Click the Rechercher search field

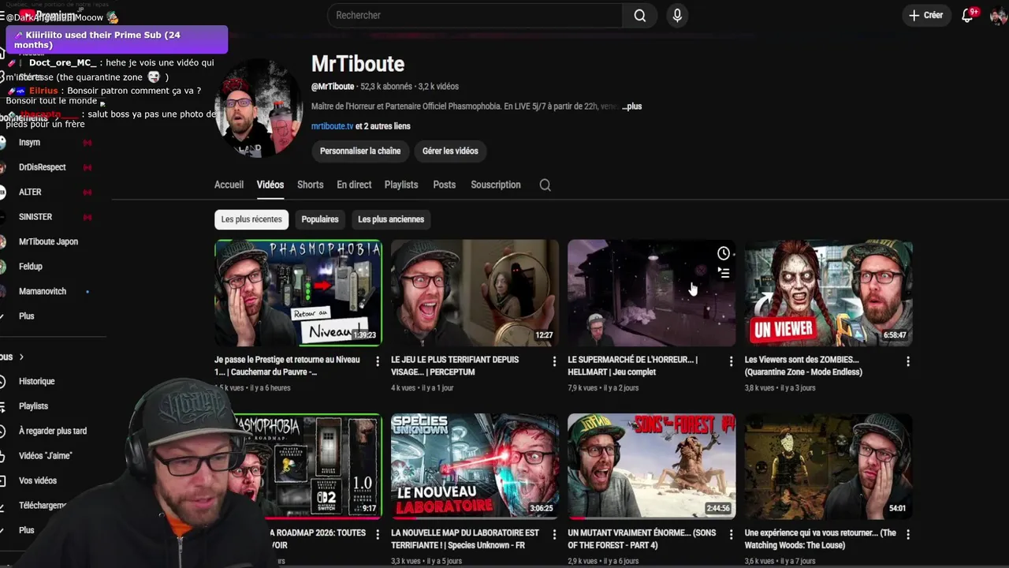pos(475,16)
